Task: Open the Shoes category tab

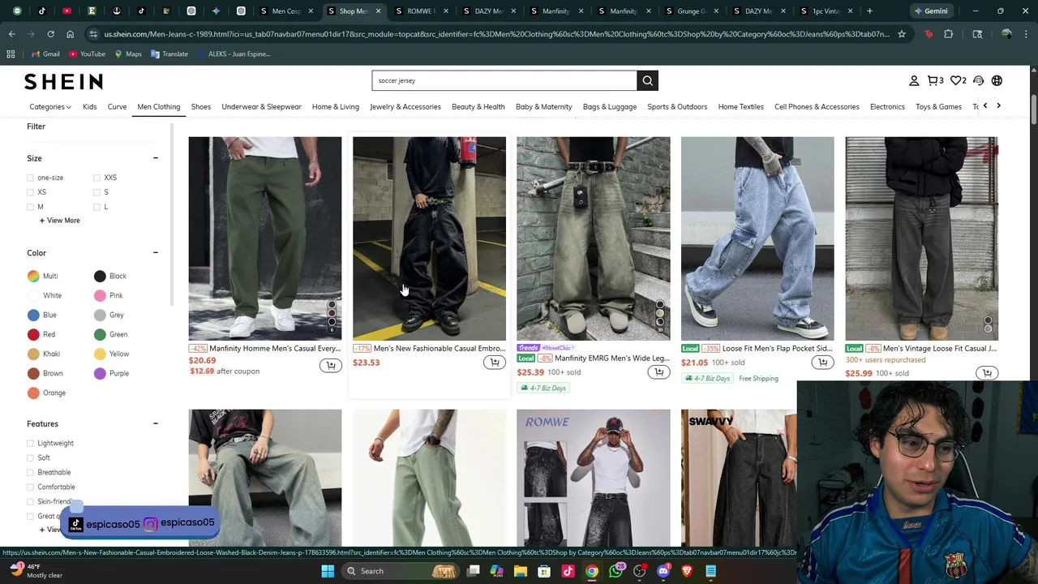Action: click(201, 106)
